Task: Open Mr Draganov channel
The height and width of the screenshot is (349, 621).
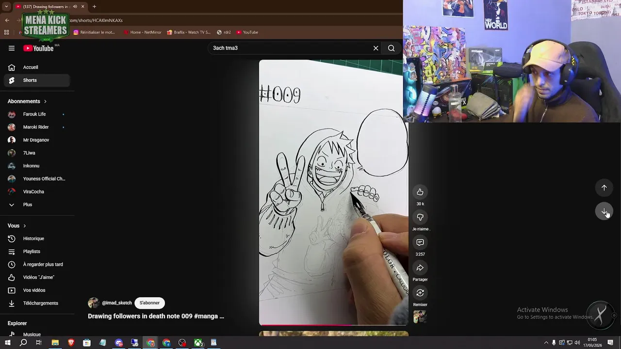Action: (x=37, y=140)
